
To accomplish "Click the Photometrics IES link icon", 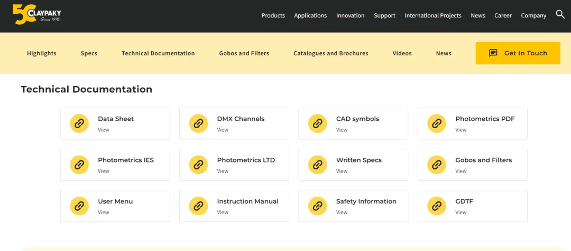I will coord(79,165).
